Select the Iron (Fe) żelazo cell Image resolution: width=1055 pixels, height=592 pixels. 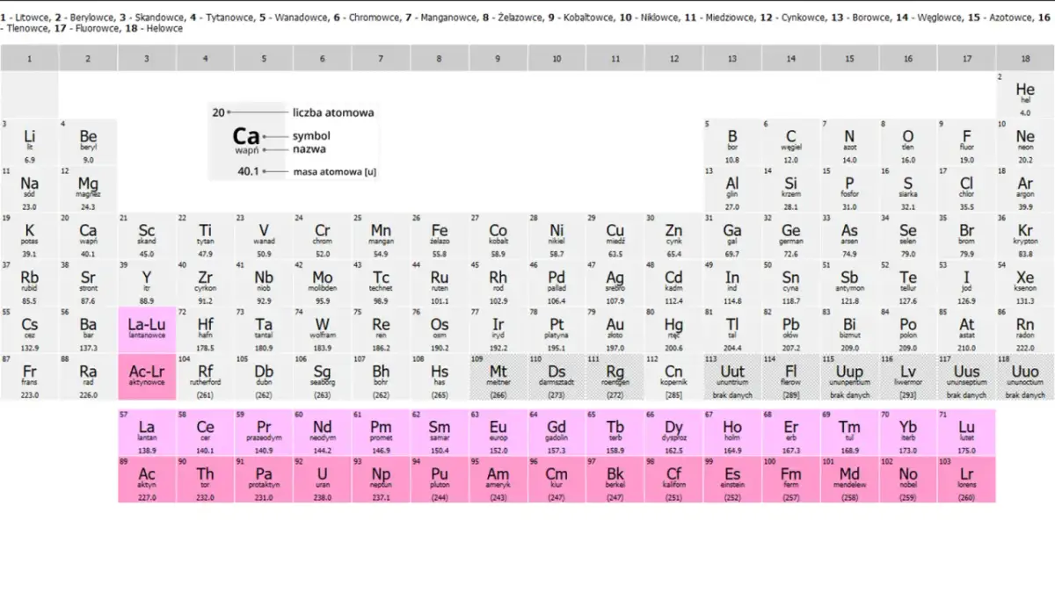tap(440, 235)
